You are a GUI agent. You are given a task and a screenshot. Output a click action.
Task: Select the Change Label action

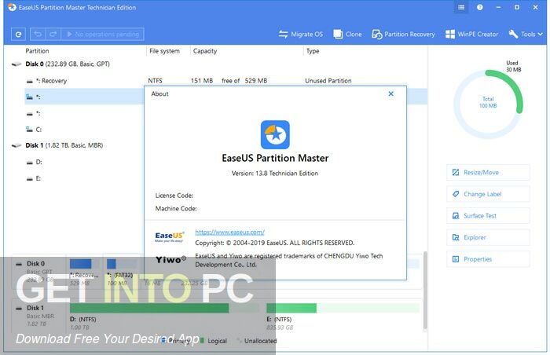[488, 194]
